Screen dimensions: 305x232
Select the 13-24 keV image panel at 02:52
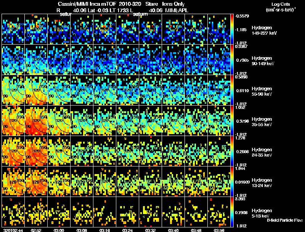point(36,182)
